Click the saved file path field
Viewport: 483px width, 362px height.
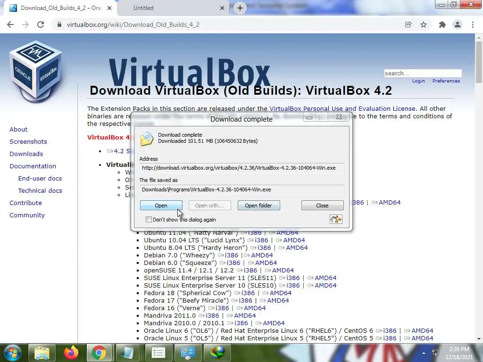pos(241,189)
